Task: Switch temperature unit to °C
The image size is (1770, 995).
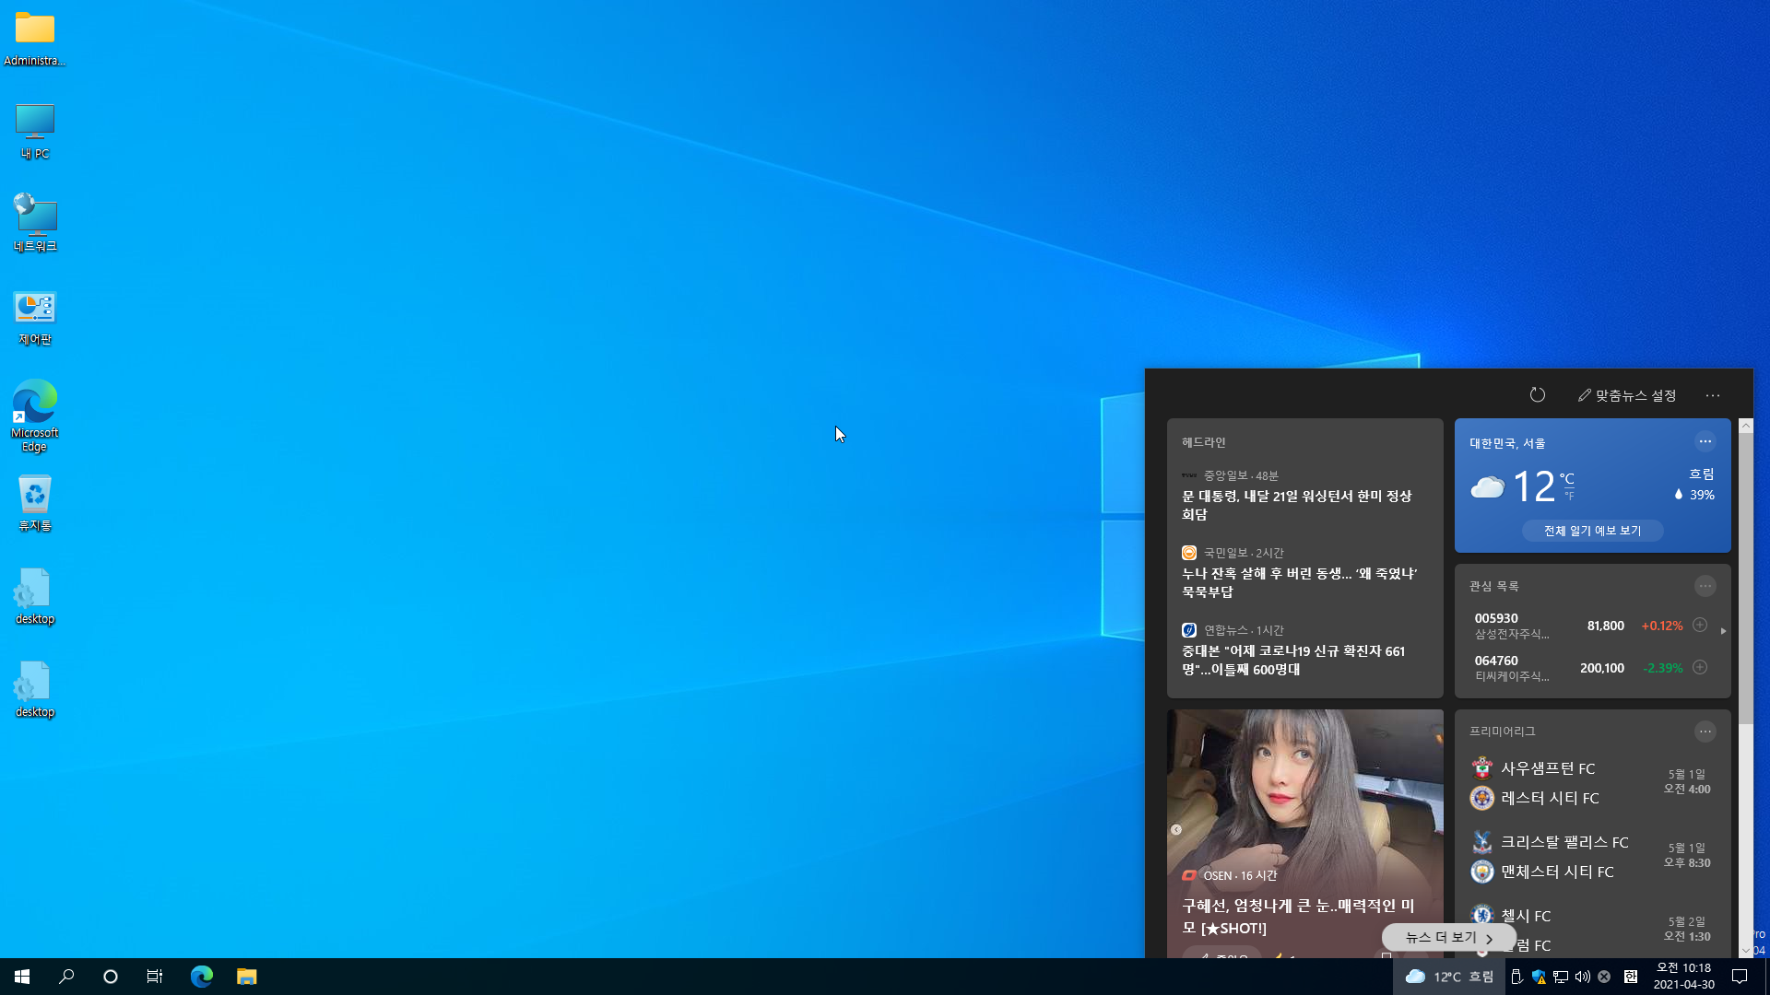Action: coord(1567,478)
